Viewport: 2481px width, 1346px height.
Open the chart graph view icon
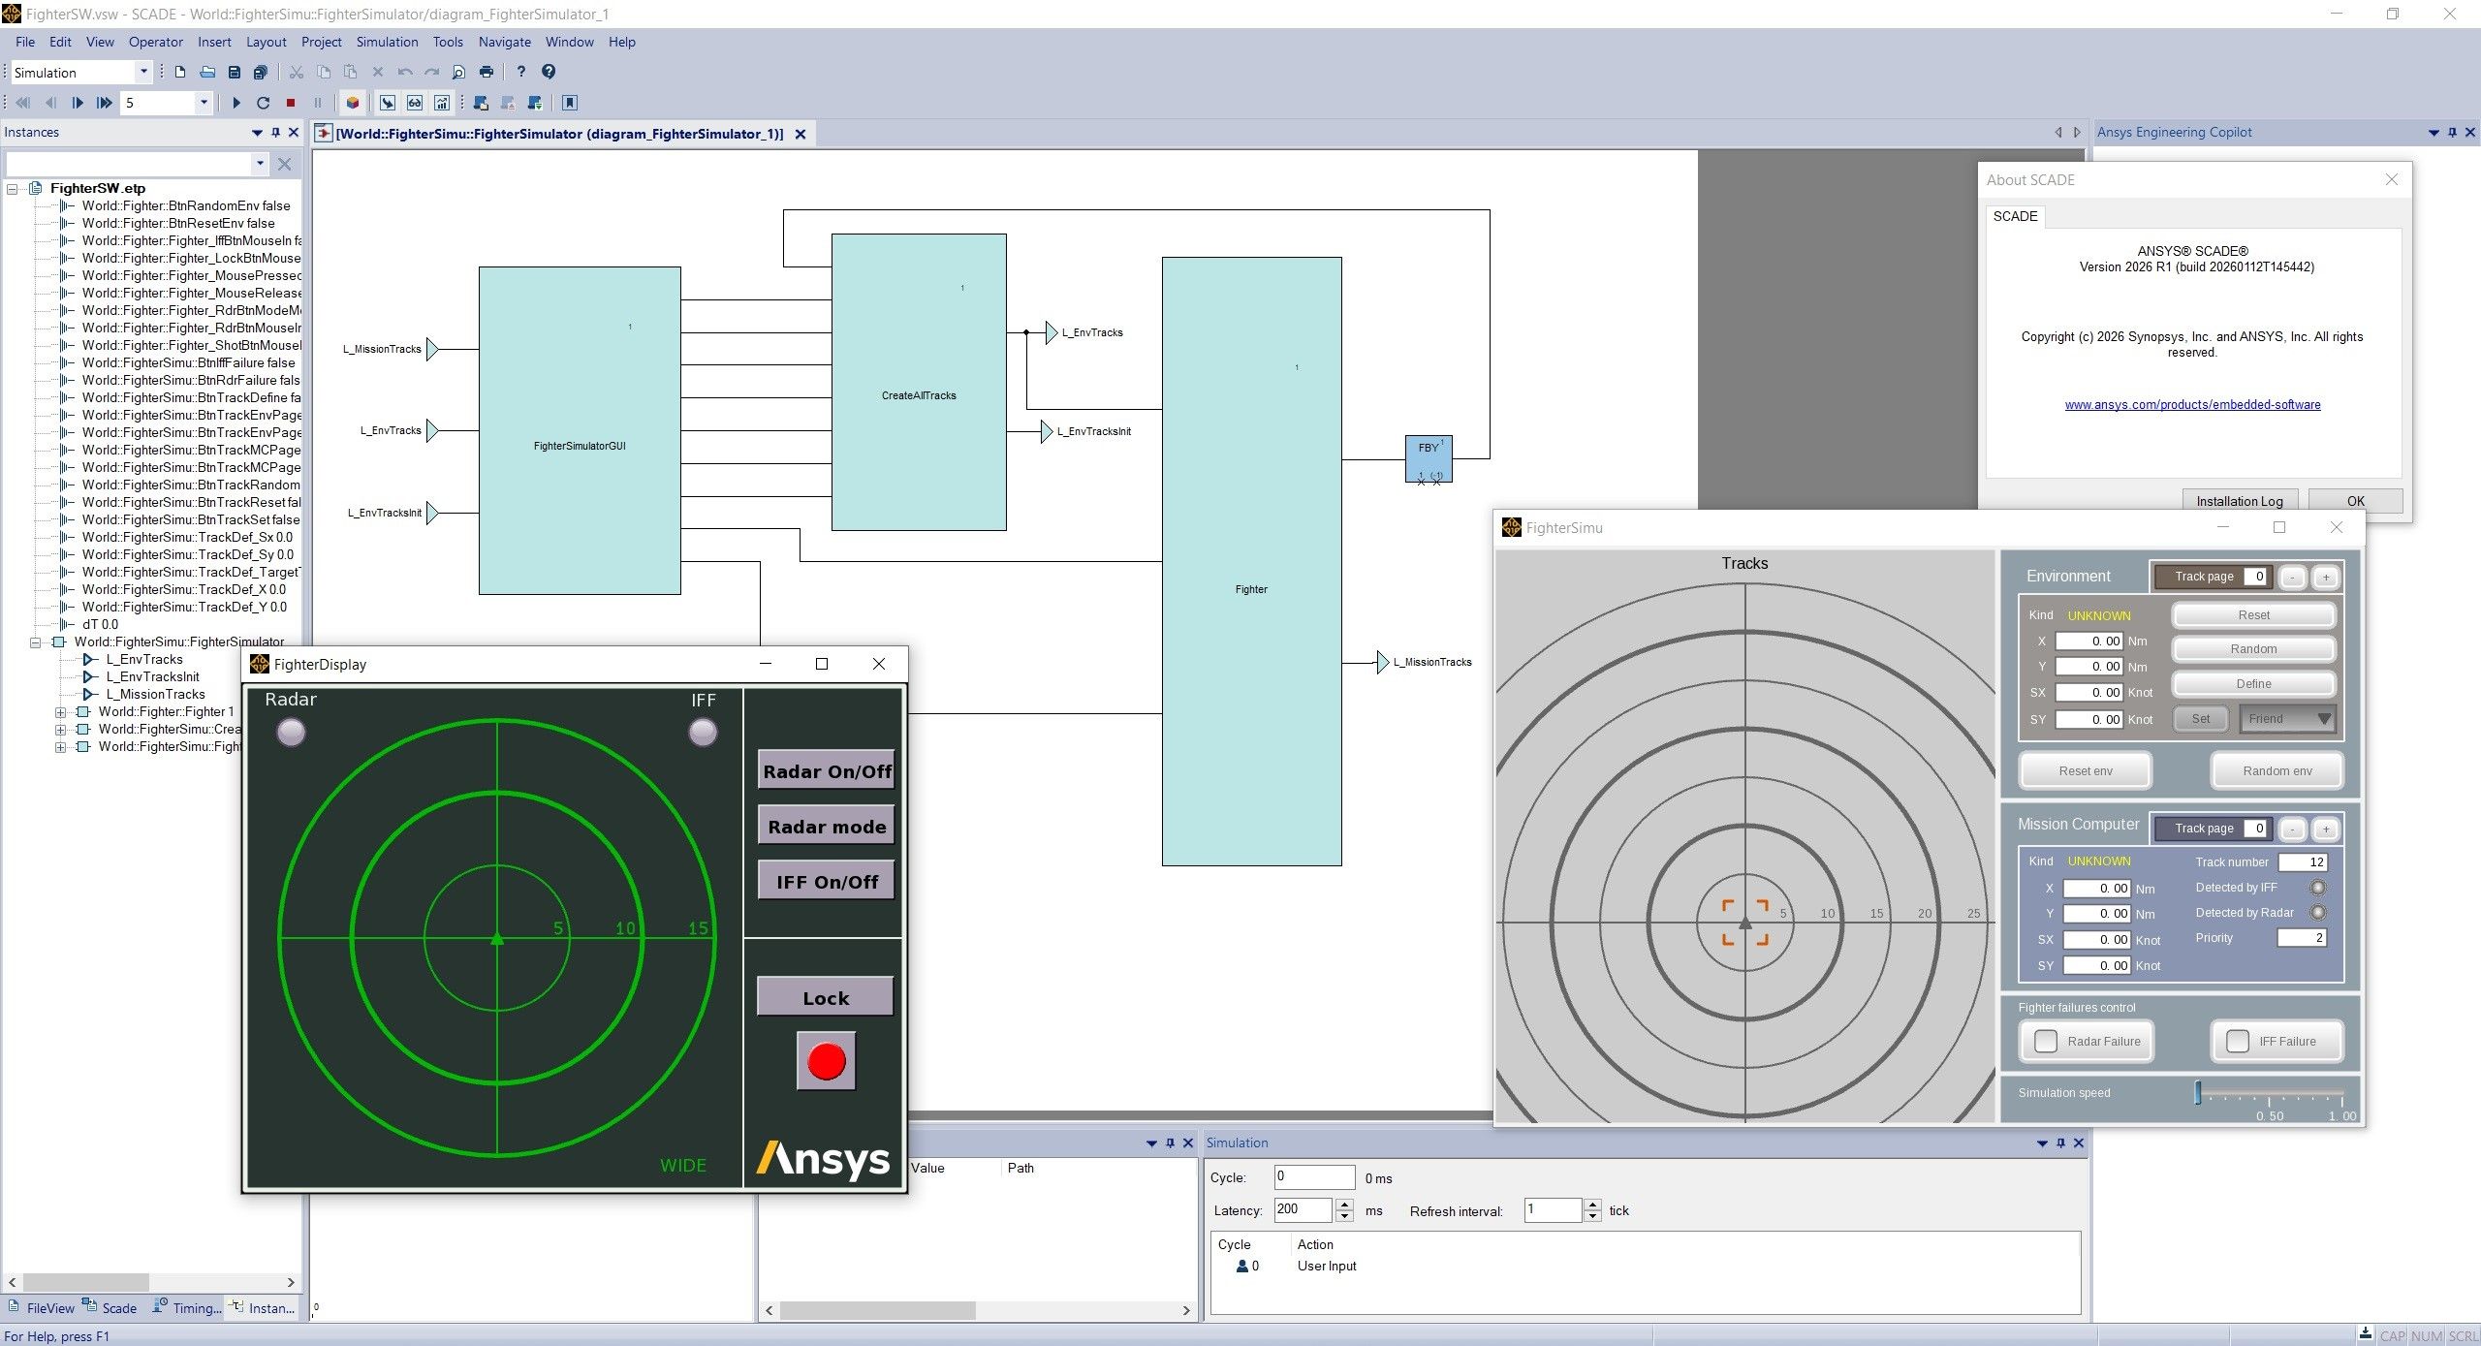(442, 103)
